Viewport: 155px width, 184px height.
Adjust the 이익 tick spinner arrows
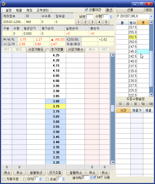click(40, 179)
